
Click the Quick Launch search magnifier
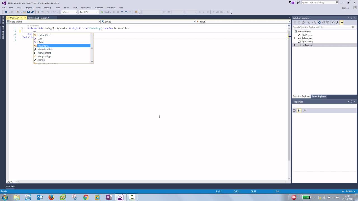pos(337,3)
